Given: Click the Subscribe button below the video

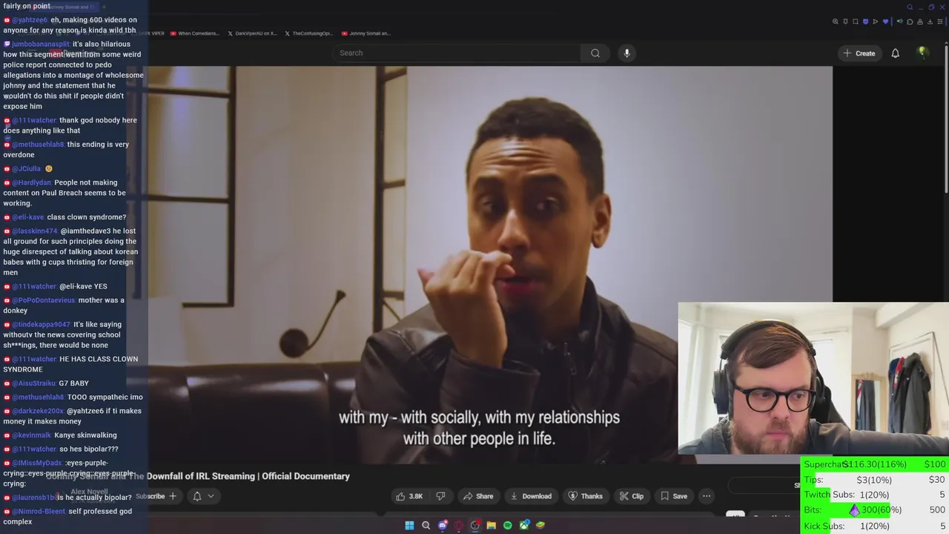Looking at the screenshot, I should coord(156,496).
